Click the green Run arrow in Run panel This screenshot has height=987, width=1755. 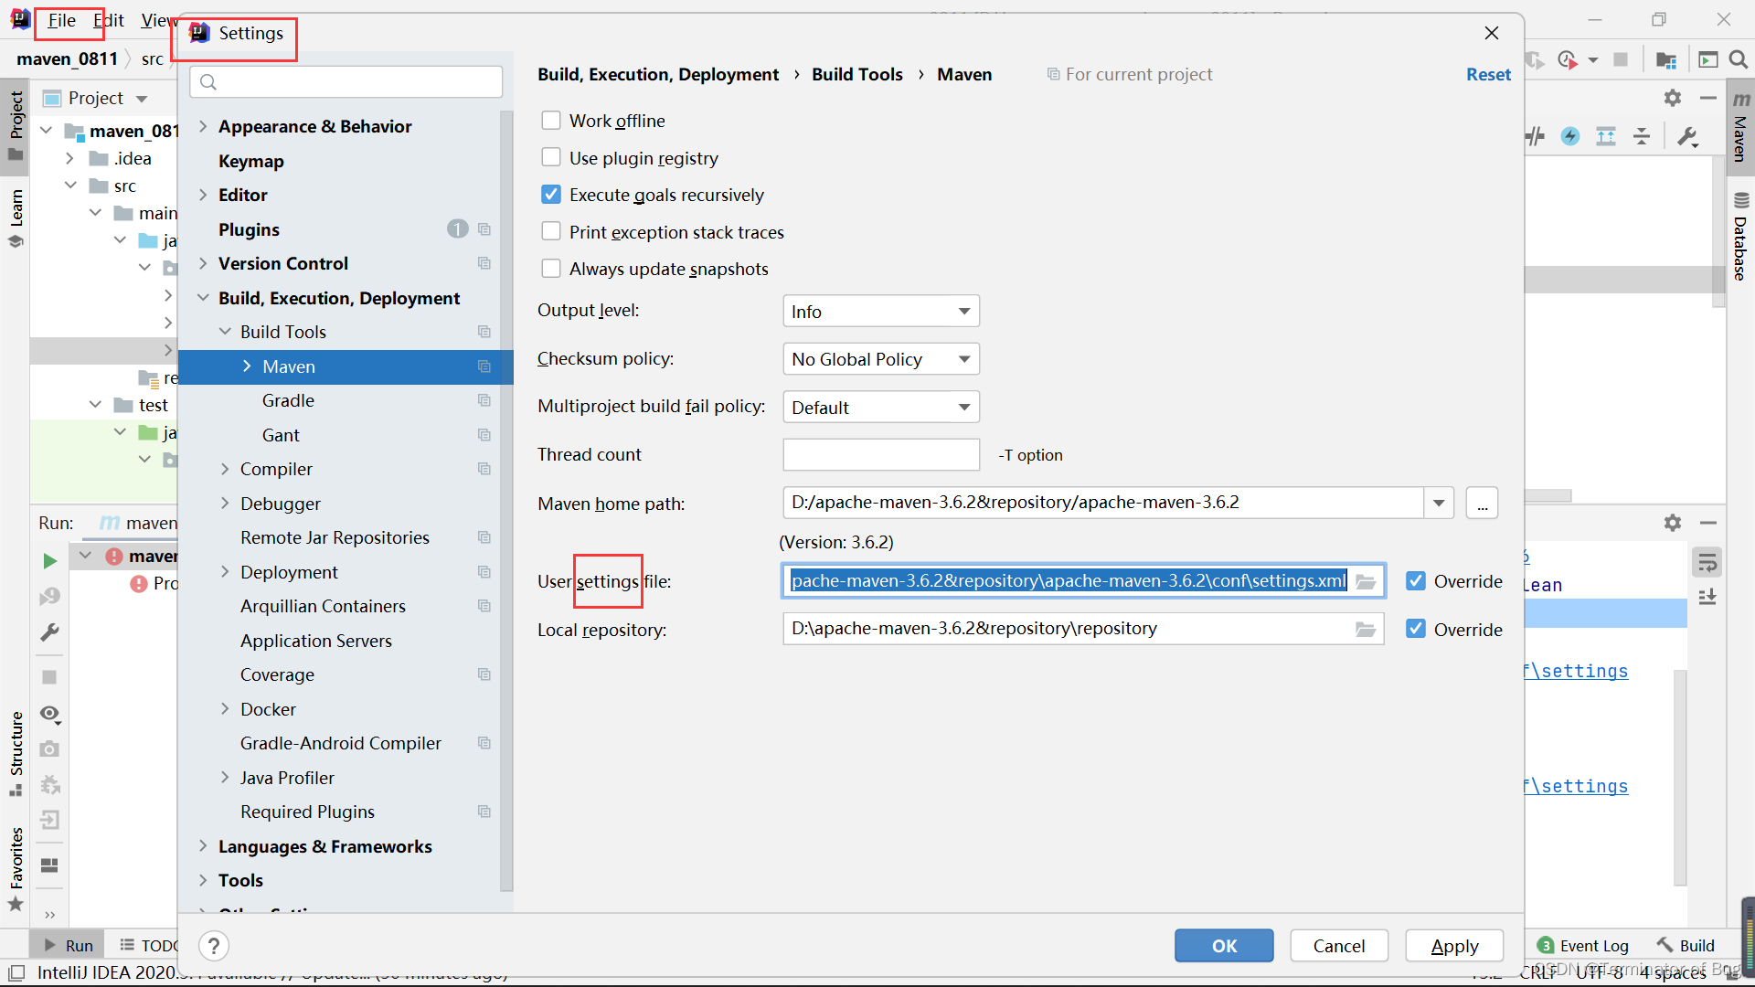click(49, 560)
